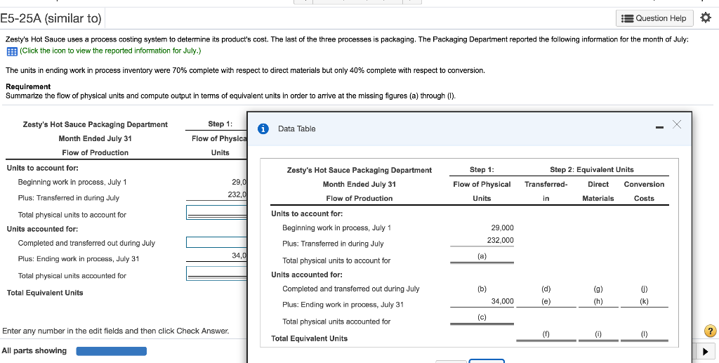
Task: Click 'Beginning work in process, July 1' in main table
Action: point(72,182)
